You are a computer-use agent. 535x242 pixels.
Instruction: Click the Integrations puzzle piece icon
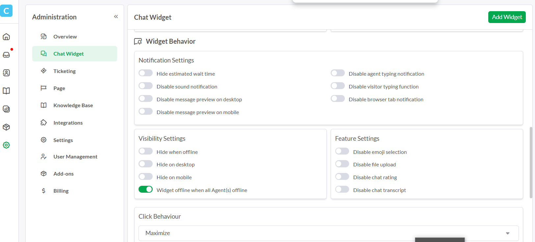click(43, 123)
